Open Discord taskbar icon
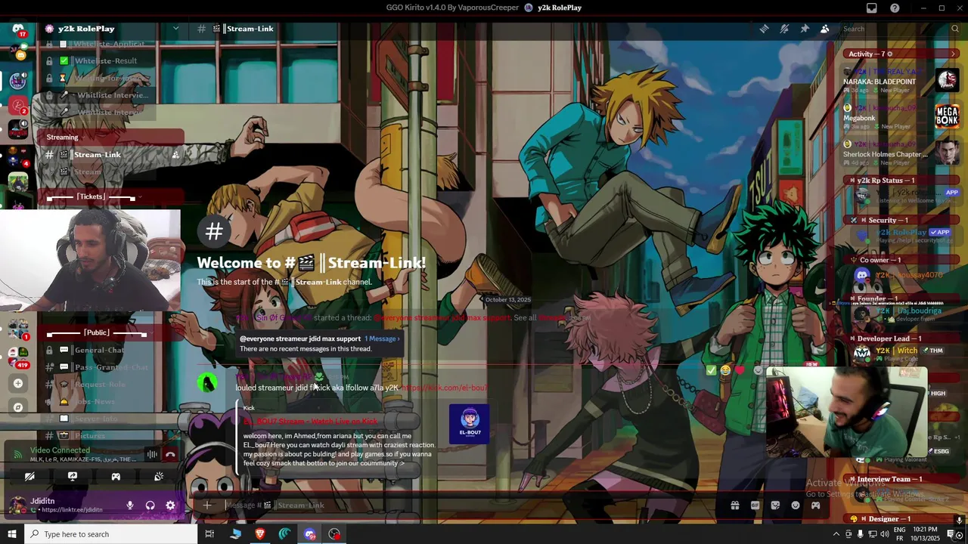Viewport: 968px width, 544px height. tap(310, 534)
